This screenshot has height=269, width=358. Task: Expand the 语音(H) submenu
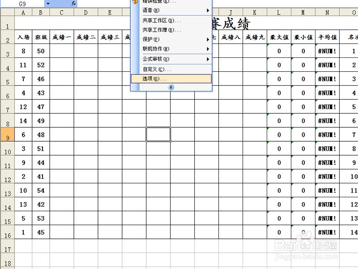point(171,10)
